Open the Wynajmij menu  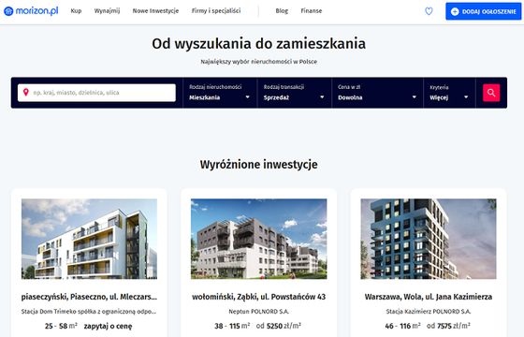(x=107, y=11)
